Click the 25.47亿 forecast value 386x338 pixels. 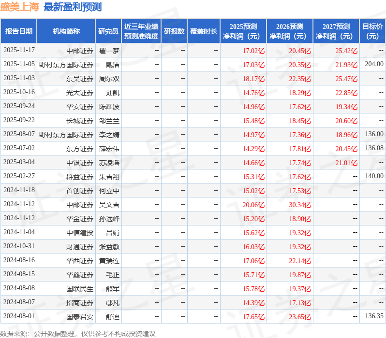point(346,79)
